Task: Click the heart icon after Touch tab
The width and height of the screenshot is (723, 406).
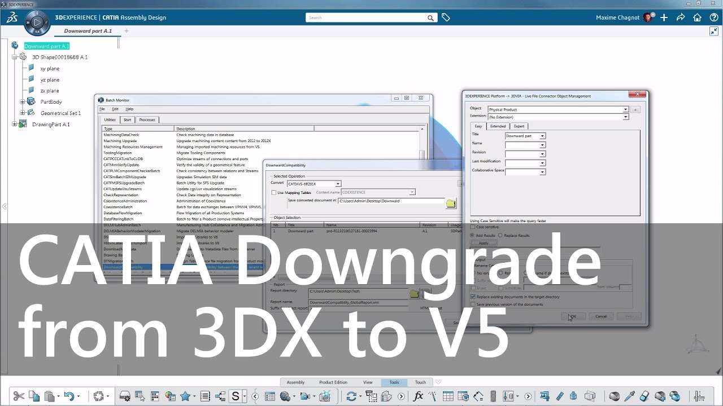Action: pyautogui.click(x=438, y=382)
